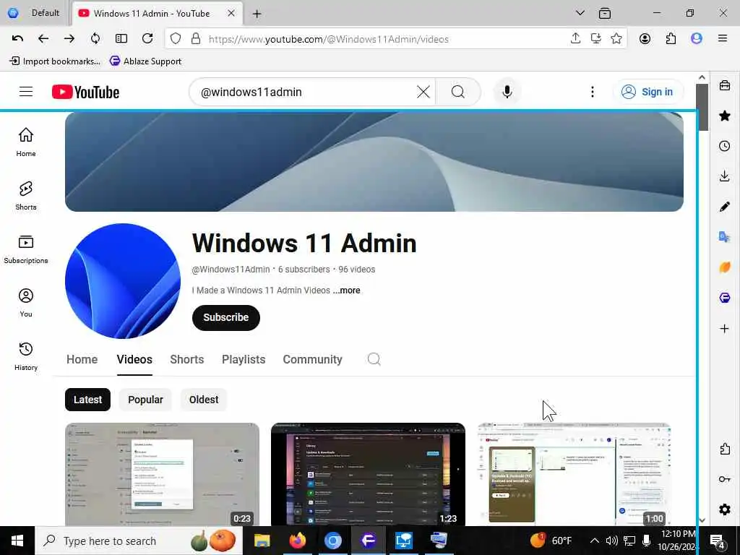Open the YouTube hamburger guide menu
This screenshot has height=555, width=740.
click(x=26, y=92)
